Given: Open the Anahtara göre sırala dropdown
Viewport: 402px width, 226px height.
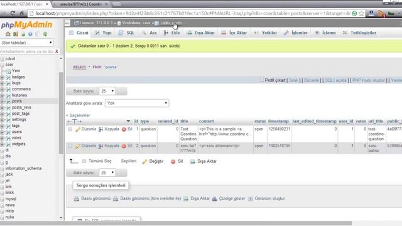Looking at the screenshot, I should pyautogui.click(x=137, y=103).
